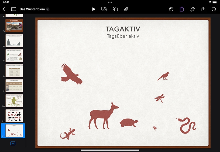Image resolution: width=220 pixels, height=152 pixels.
Task: Play the slideshow
Action: [94, 9]
